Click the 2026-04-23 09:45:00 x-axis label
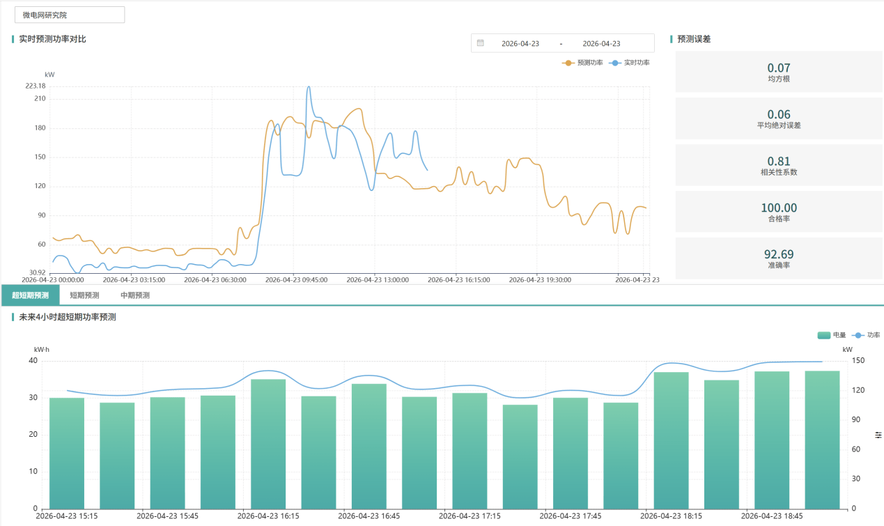This screenshot has width=884, height=526. 296,279
